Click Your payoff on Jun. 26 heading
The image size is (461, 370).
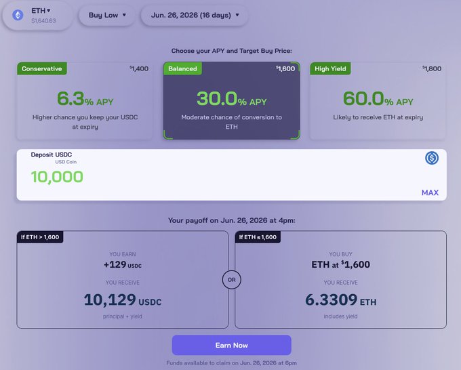[232, 220]
